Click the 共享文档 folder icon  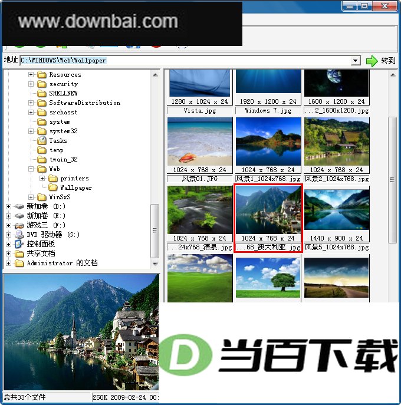coord(19,253)
